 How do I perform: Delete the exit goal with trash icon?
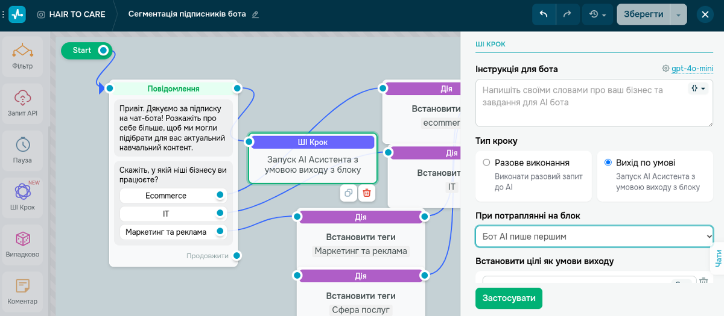(703, 280)
